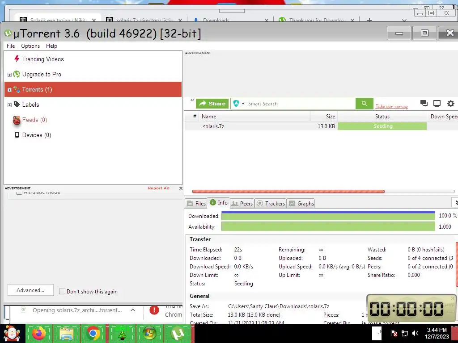
Task: Open preferences via the gear icon
Action: [451, 103]
